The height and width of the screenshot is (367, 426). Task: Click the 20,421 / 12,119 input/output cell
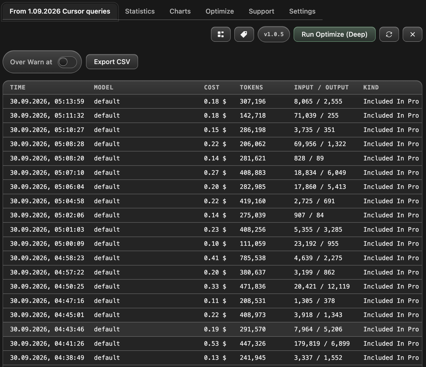[322, 287]
